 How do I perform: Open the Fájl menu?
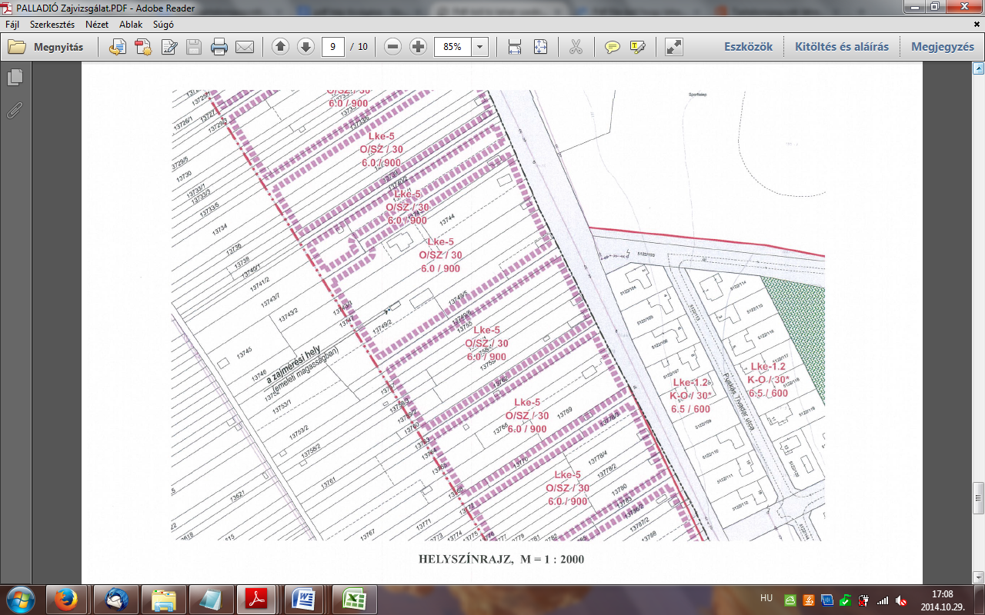click(x=12, y=25)
